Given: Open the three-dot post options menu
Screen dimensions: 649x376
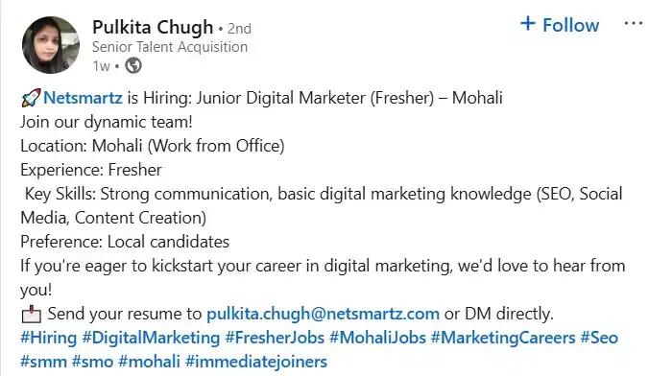Looking at the screenshot, I should 634,24.
